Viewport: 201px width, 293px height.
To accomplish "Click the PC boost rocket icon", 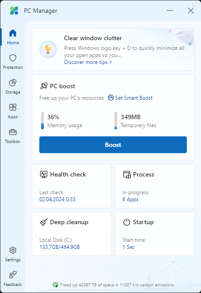I will pyautogui.click(x=44, y=86).
